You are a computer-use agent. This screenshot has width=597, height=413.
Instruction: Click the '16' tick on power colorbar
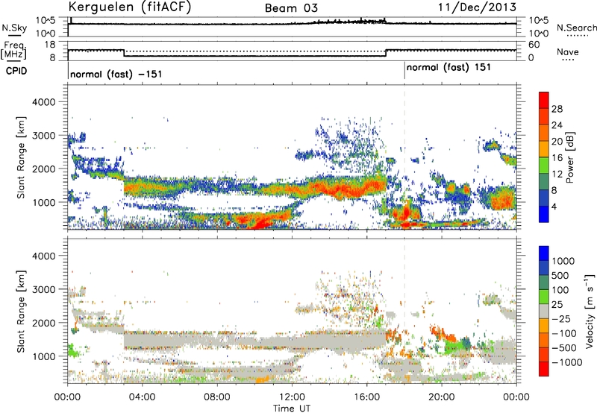(x=557, y=158)
